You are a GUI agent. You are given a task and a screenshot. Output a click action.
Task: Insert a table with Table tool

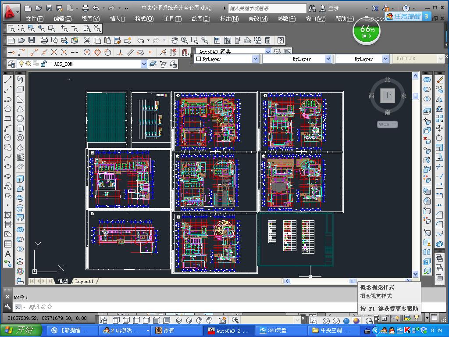(8, 244)
